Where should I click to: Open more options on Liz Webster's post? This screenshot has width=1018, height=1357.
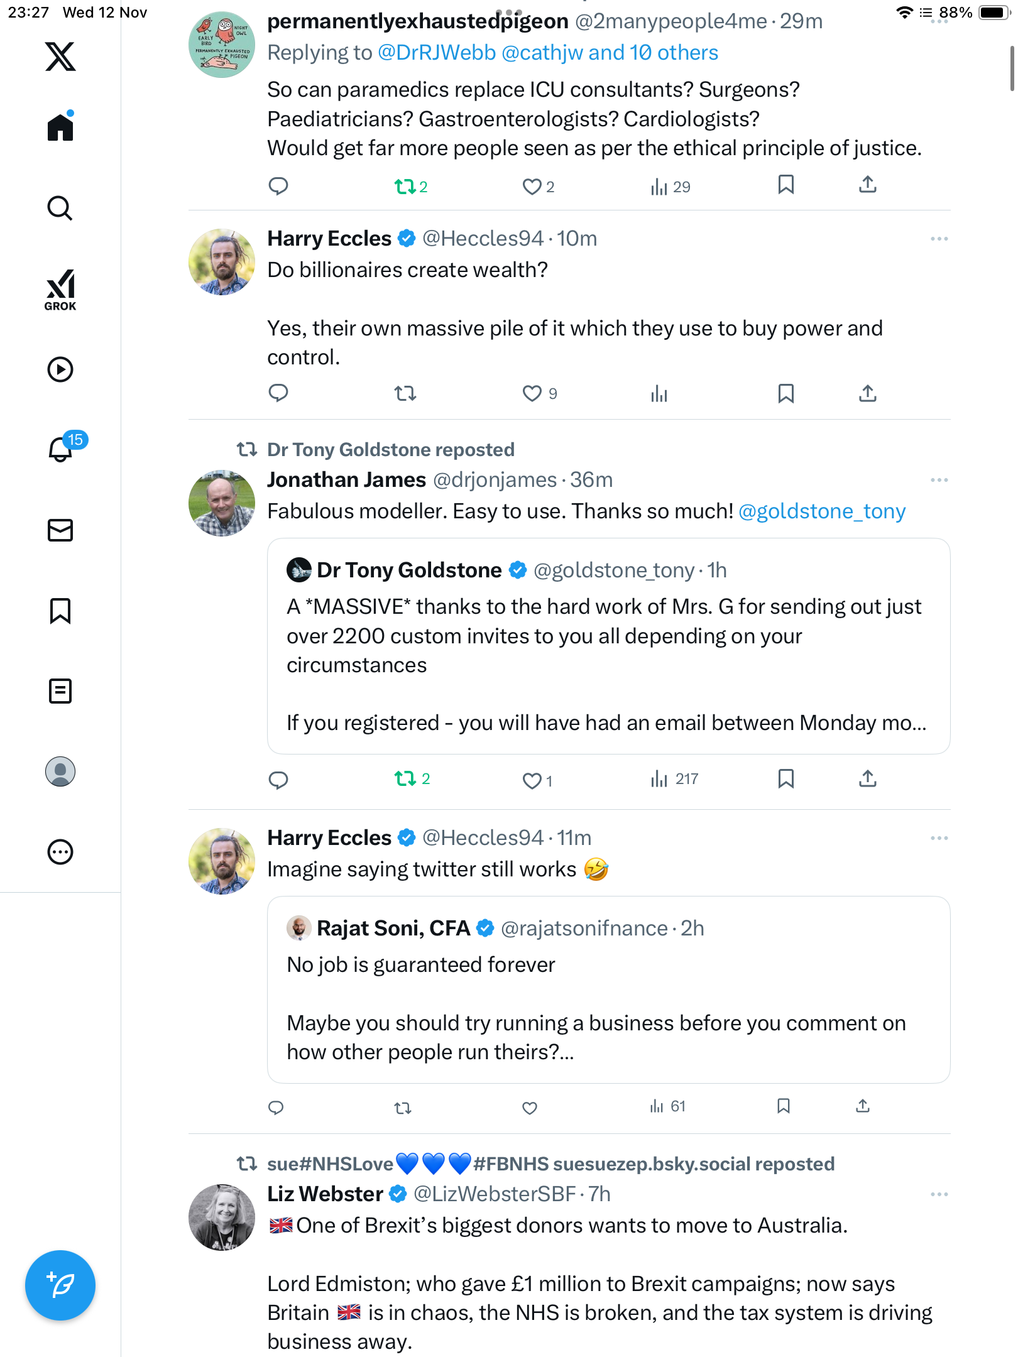pyautogui.click(x=939, y=1194)
